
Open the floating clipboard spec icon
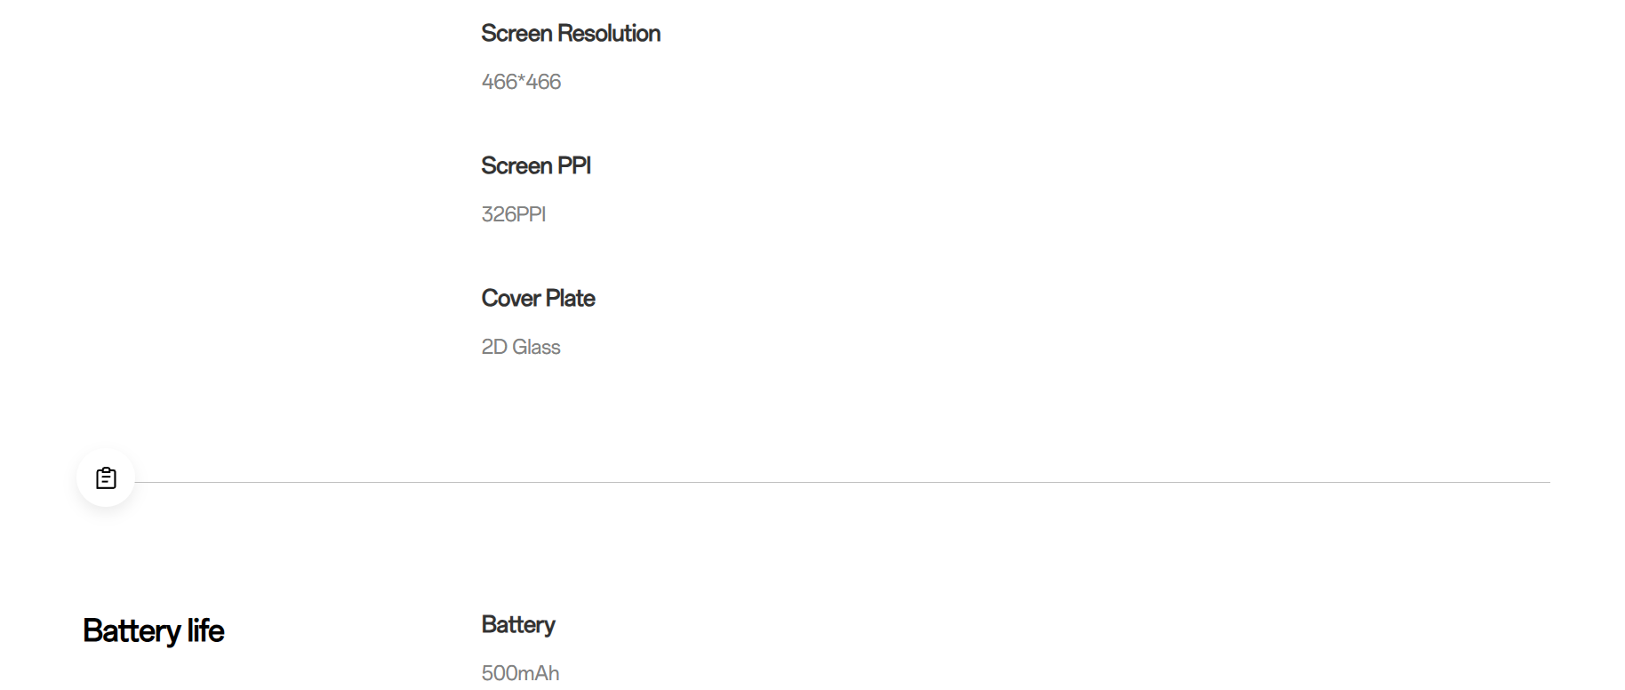[106, 478]
